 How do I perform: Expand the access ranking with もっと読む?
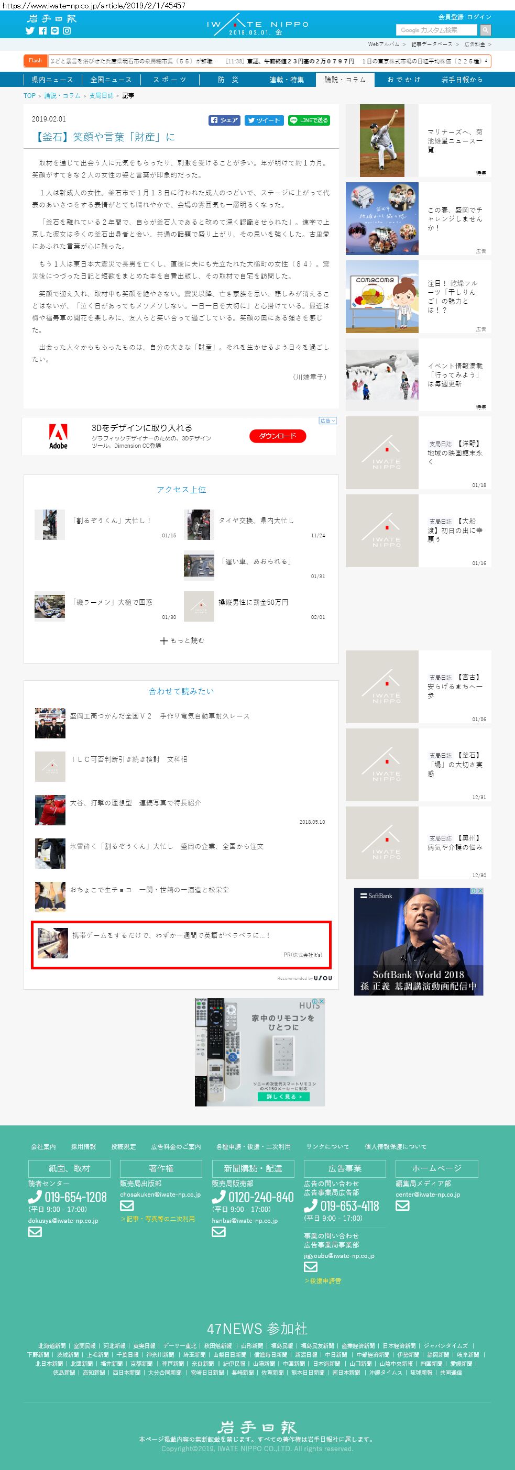click(x=182, y=640)
